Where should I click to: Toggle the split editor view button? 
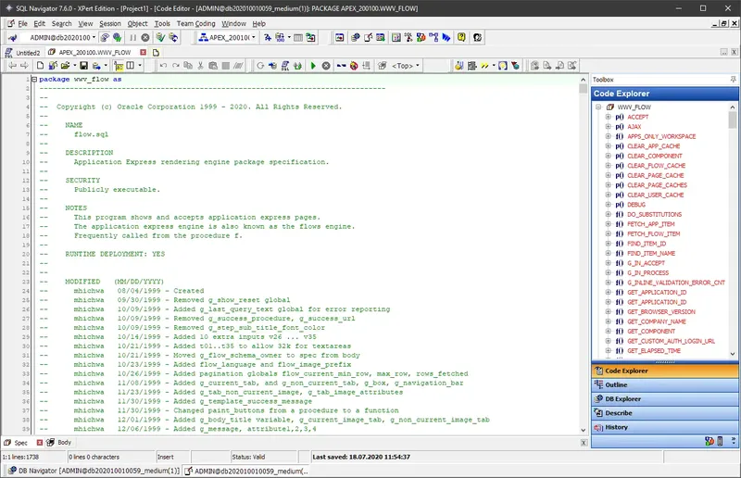[131, 66]
